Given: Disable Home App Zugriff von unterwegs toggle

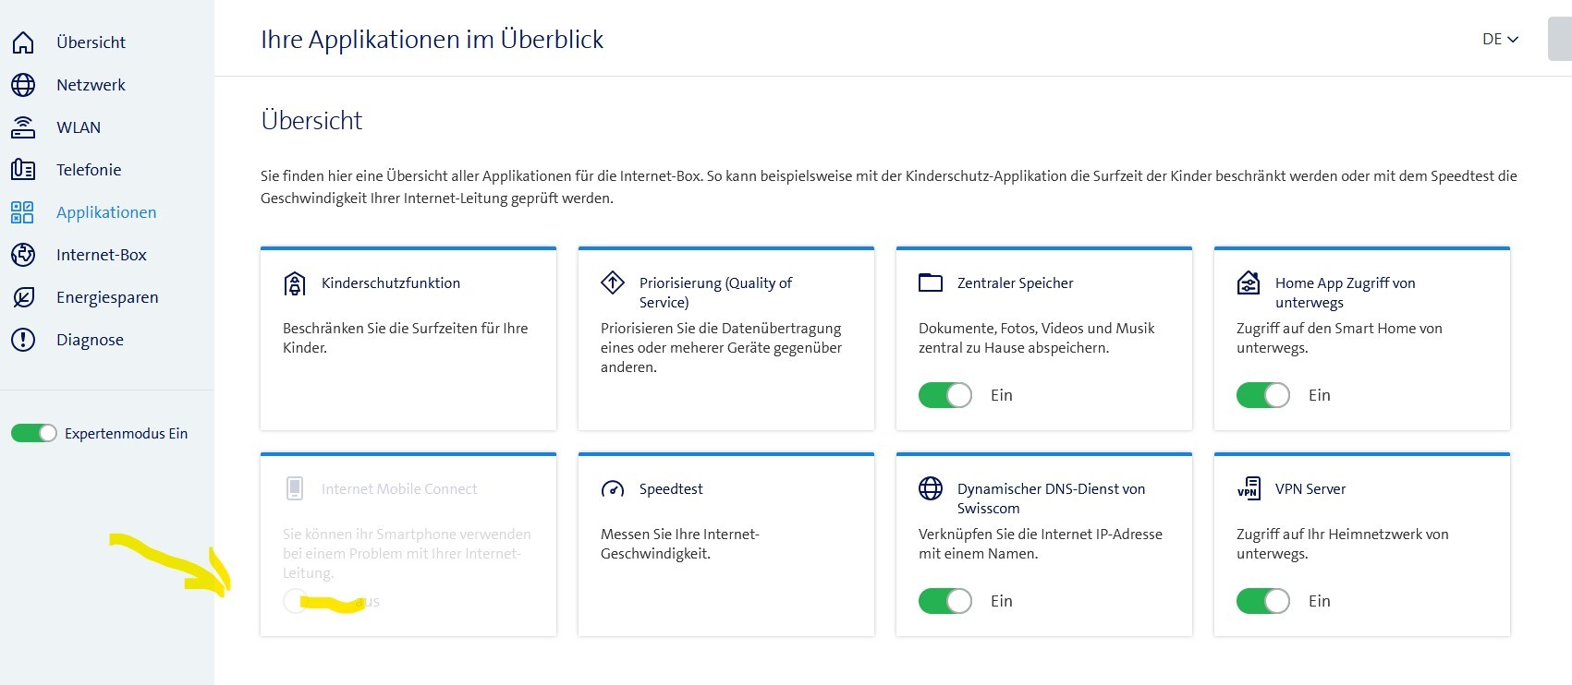Looking at the screenshot, I should [x=1262, y=395].
